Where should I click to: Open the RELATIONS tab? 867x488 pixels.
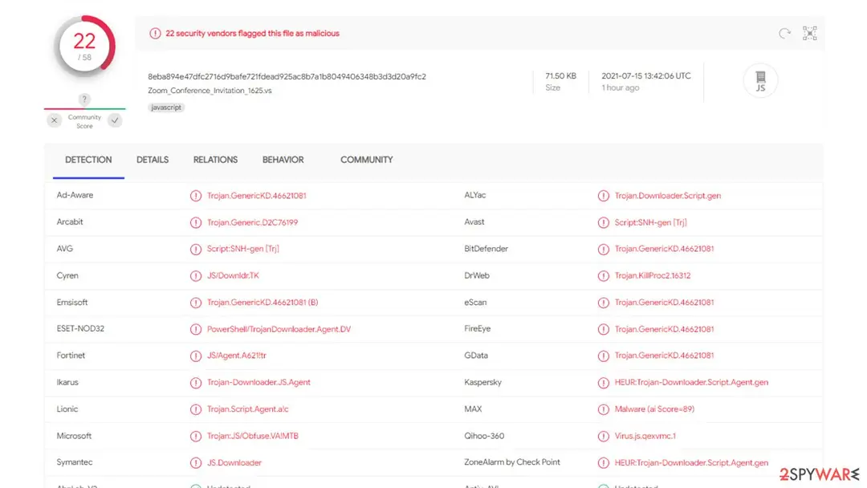(215, 160)
